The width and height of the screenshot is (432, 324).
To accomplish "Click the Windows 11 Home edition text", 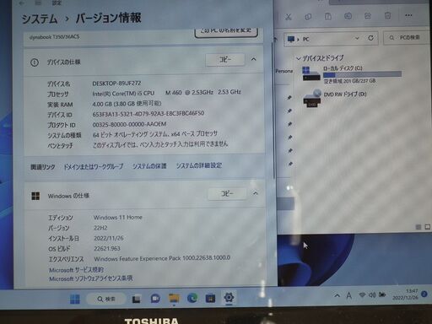I will point(118,218).
